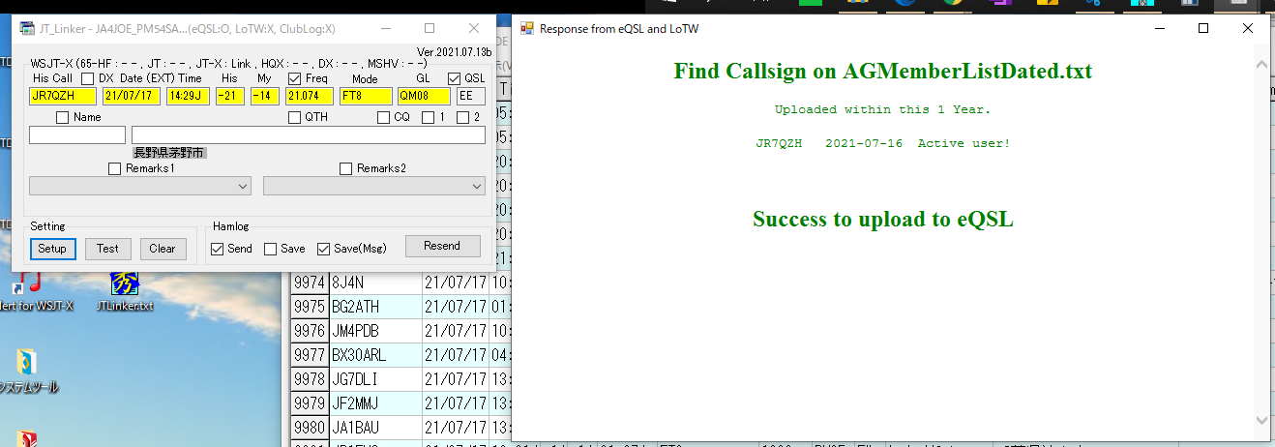Screen dimensions: 1275x447
Task: Click the Response from eQSL window title icon
Action: pyautogui.click(x=527, y=29)
